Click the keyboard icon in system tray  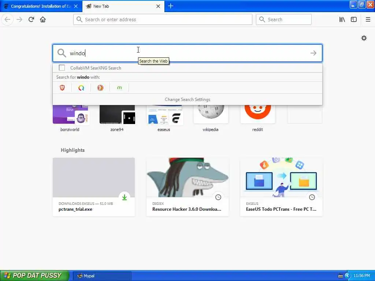click(341, 276)
